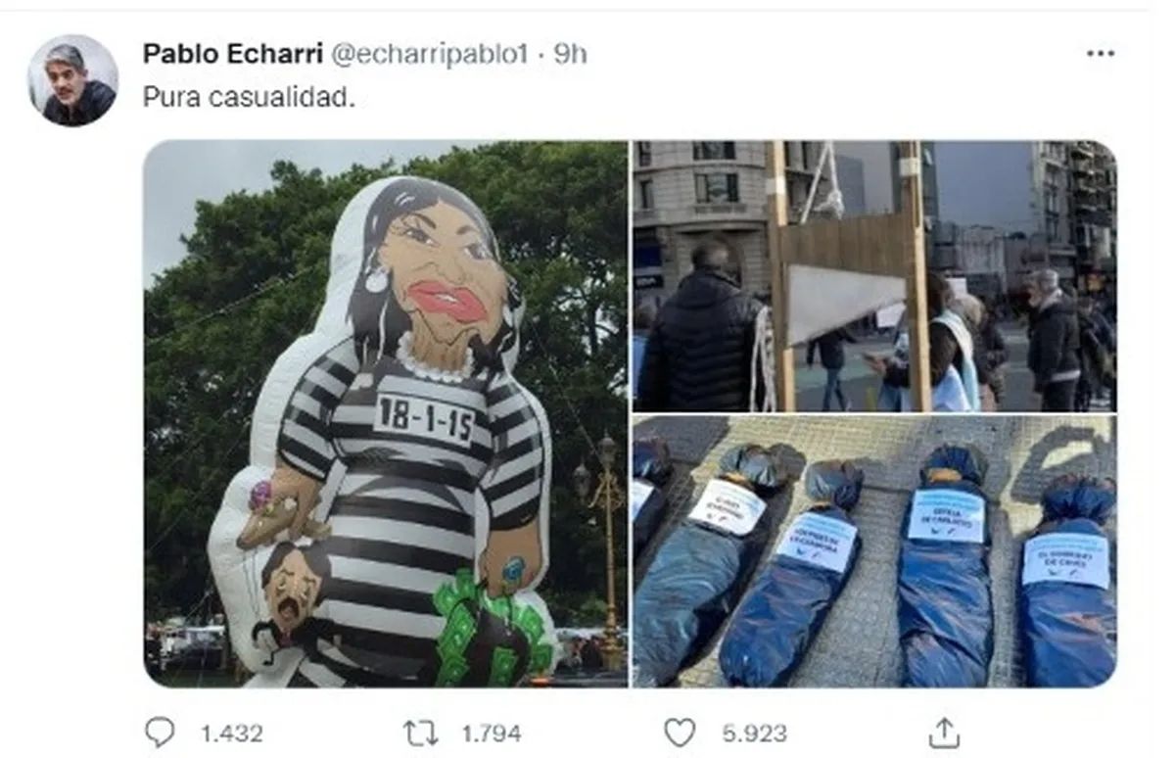The width and height of the screenshot is (1175, 758).
Task: Open the more options three-dot menu
Action: (x=1100, y=54)
